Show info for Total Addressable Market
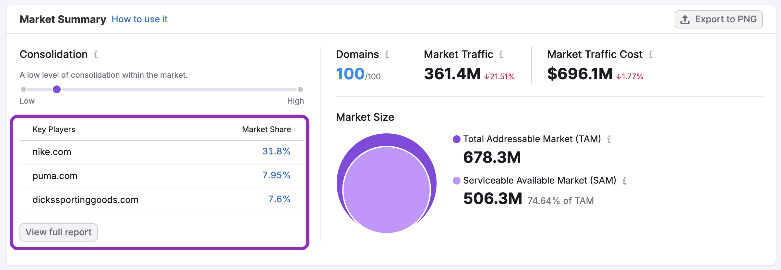Viewport: 781px width, 270px height. [x=609, y=139]
